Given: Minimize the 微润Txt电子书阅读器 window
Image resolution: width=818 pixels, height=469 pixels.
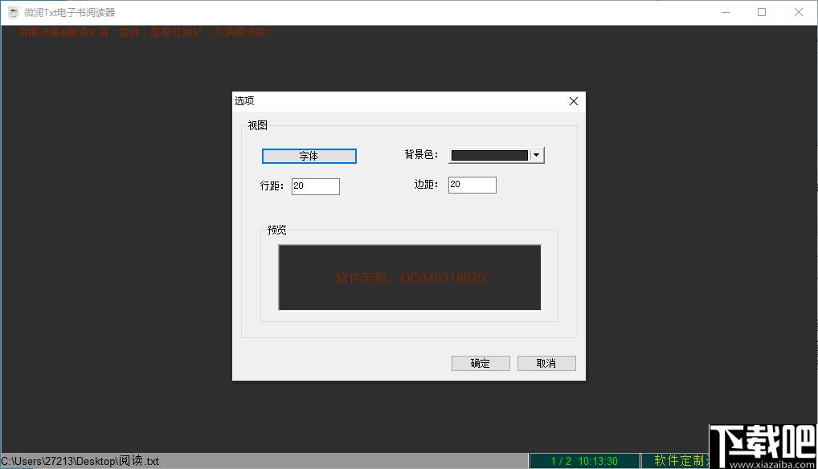Looking at the screenshot, I should click(x=725, y=12).
